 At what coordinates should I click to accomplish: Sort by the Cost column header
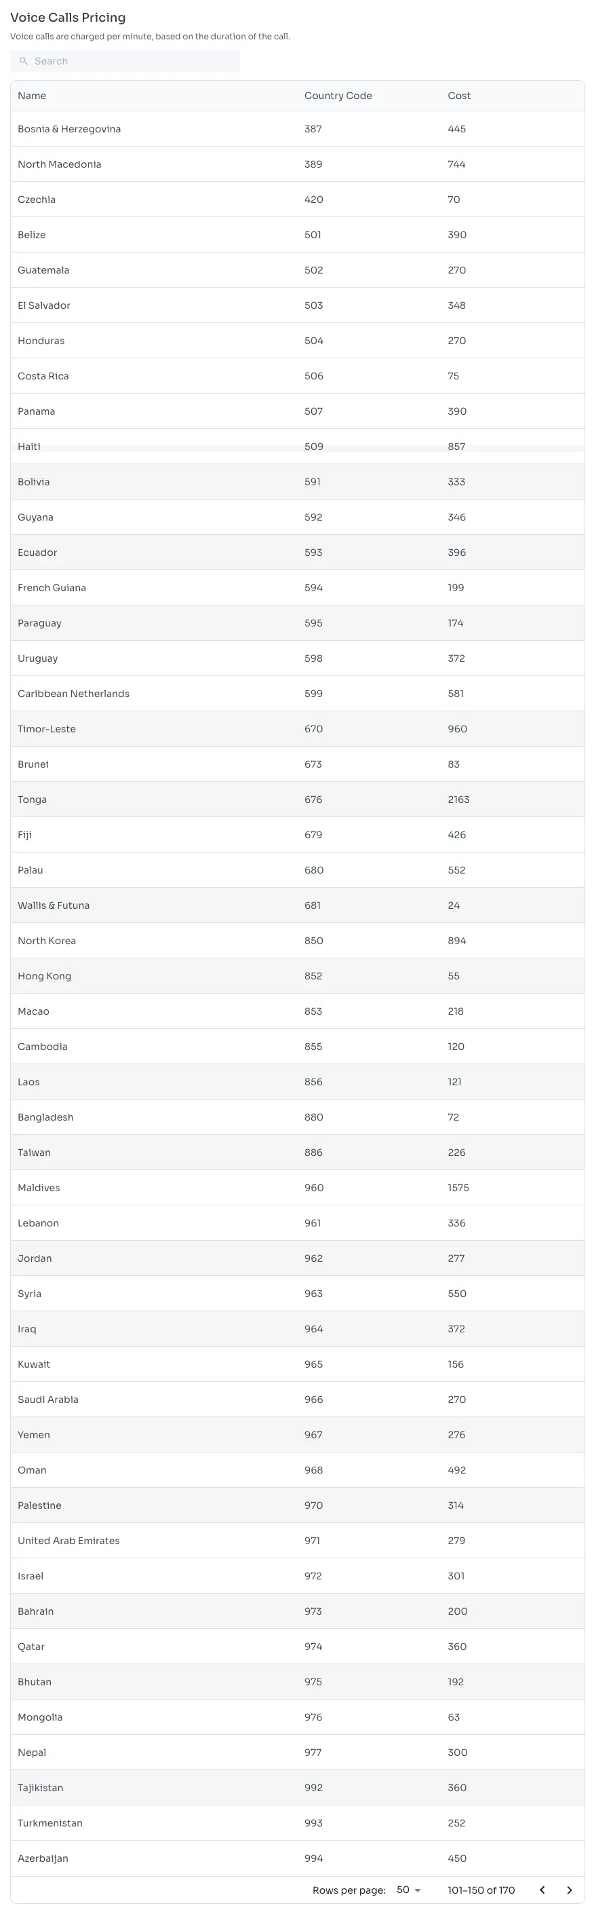pyautogui.click(x=459, y=96)
